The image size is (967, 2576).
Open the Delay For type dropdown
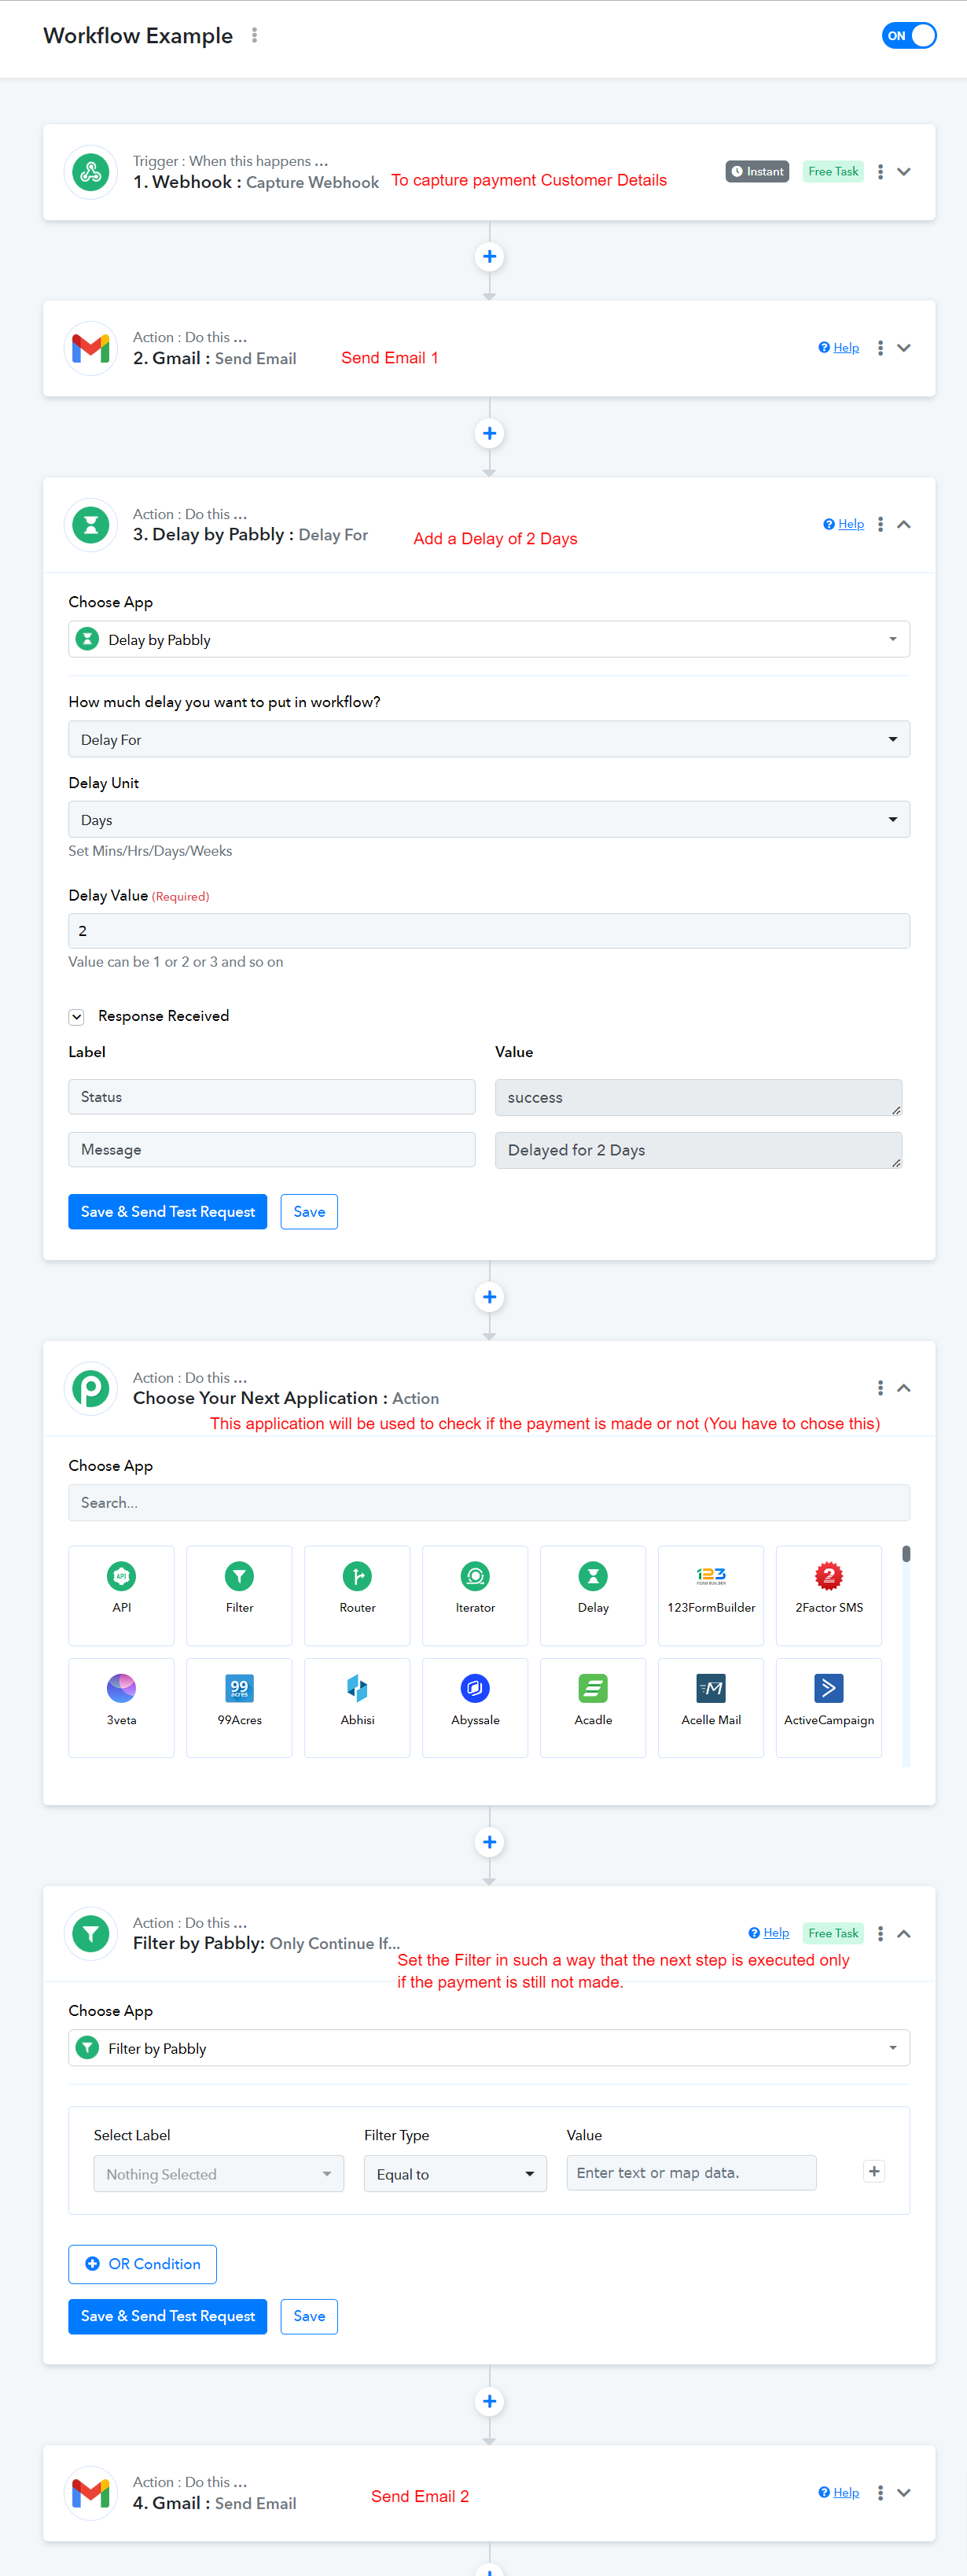(x=489, y=740)
